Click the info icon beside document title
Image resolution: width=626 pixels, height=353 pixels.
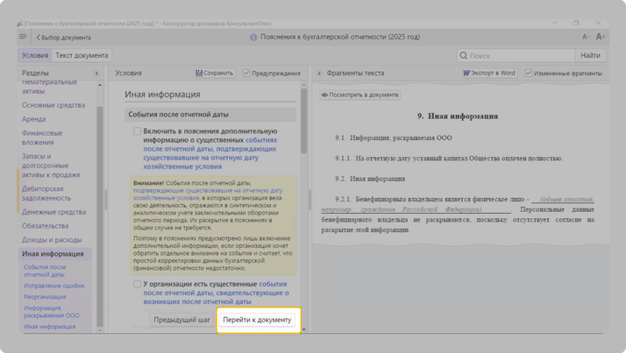(253, 38)
